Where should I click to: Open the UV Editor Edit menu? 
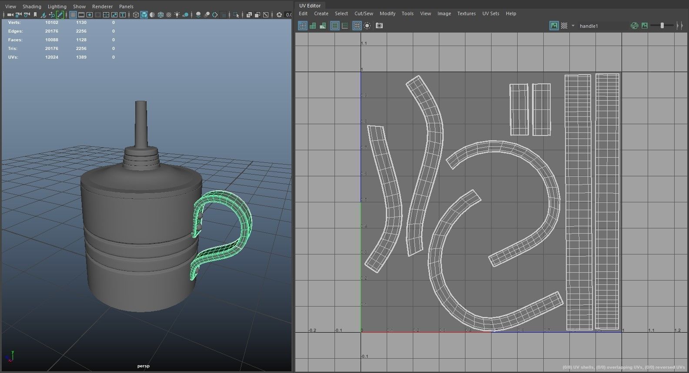(x=303, y=13)
